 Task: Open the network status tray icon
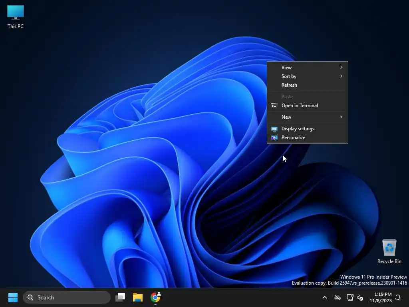350,297
